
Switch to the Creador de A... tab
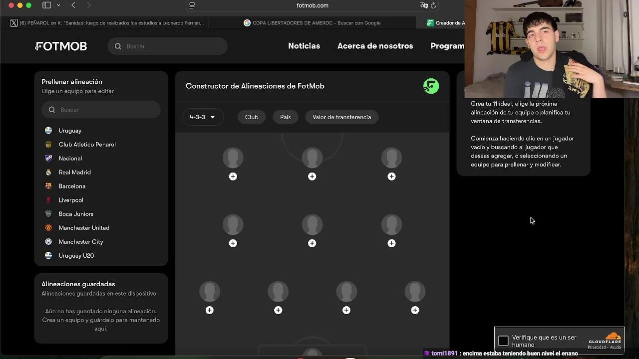pyautogui.click(x=445, y=23)
